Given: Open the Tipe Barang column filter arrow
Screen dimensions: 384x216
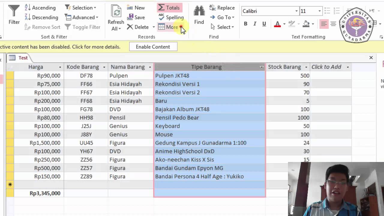Looking at the screenshot, I should click(262, 67).
